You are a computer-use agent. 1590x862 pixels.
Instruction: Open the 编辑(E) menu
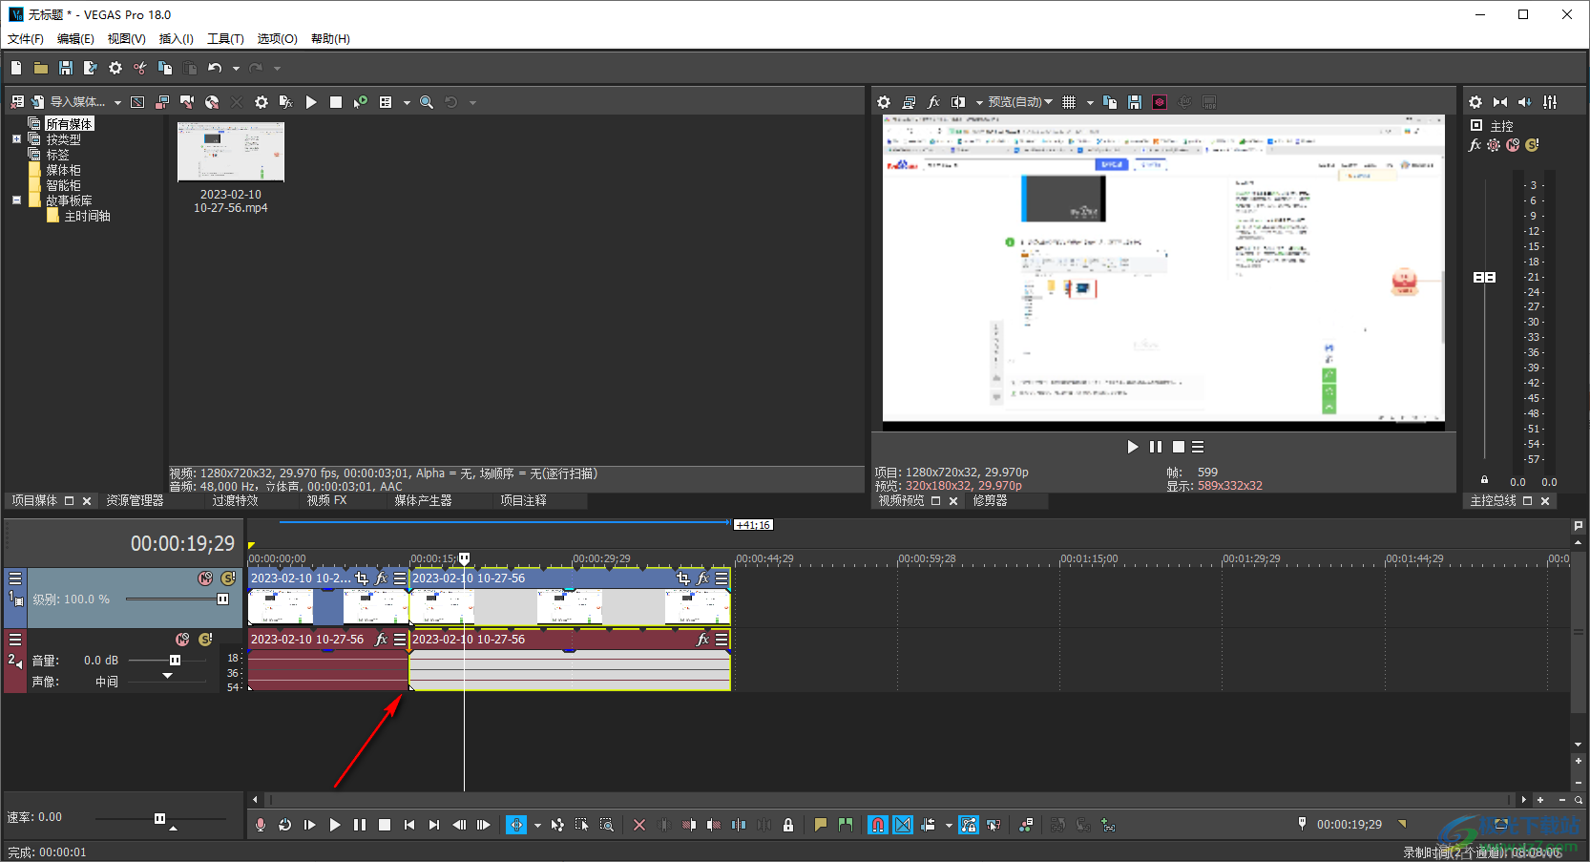pos(75,39)
